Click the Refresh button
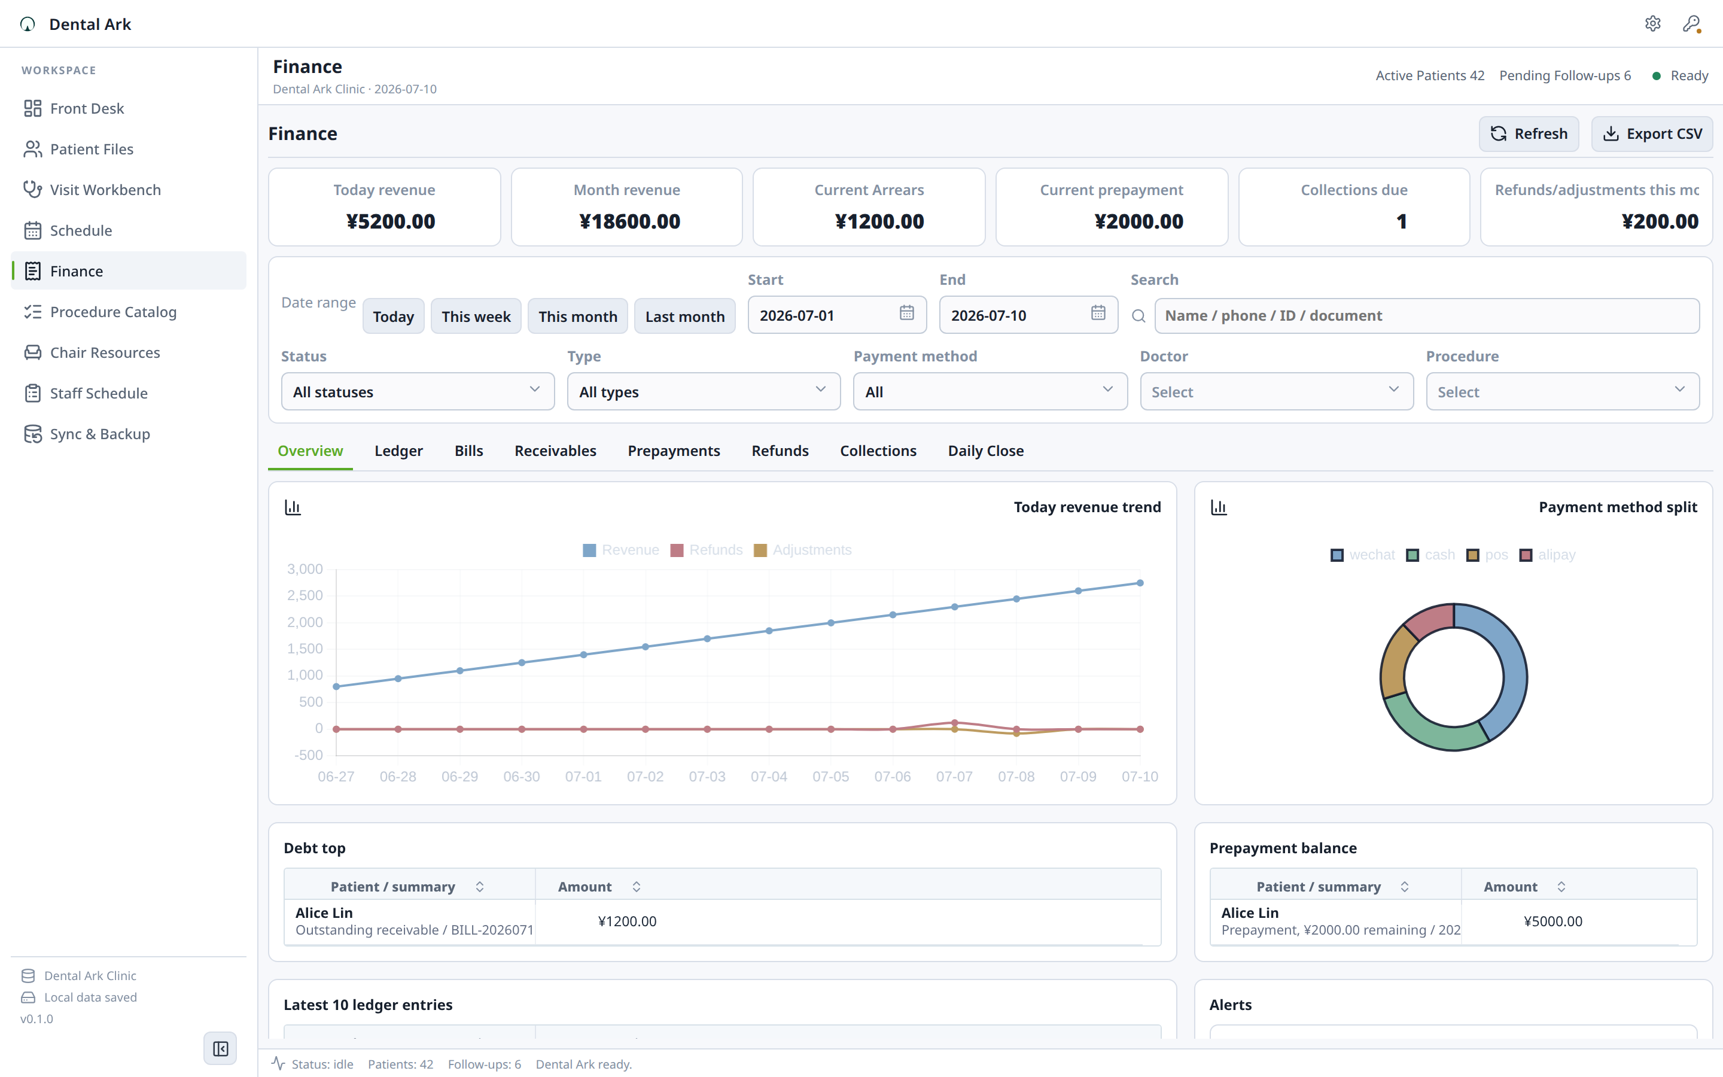The height and width of the screenshot is (1077, 1723). 1529,133
